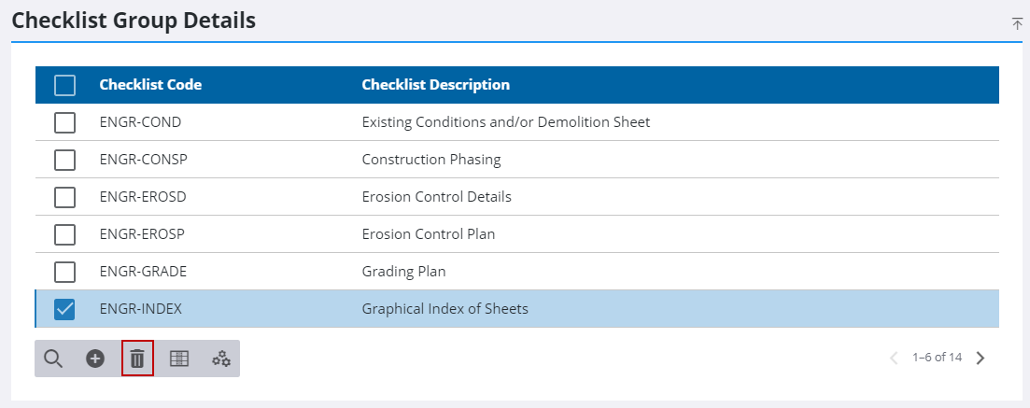Check the ENGR-GRADE row checkbox
The image size is (1030, 408).
[64, 272]
